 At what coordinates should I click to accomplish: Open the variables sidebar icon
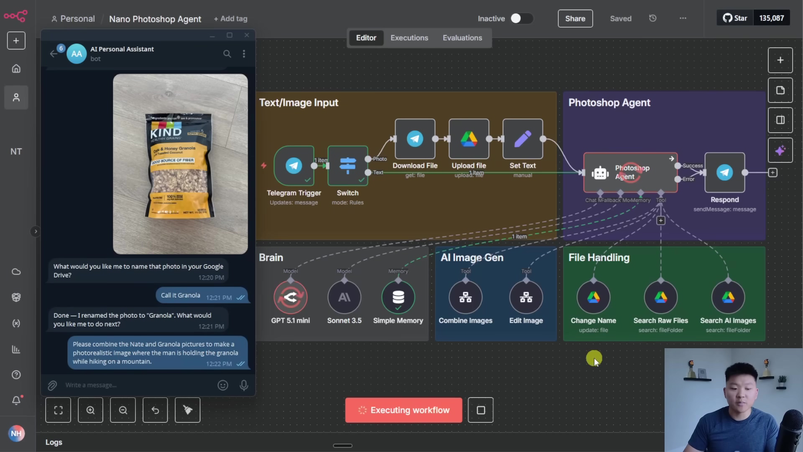[16, 323]
